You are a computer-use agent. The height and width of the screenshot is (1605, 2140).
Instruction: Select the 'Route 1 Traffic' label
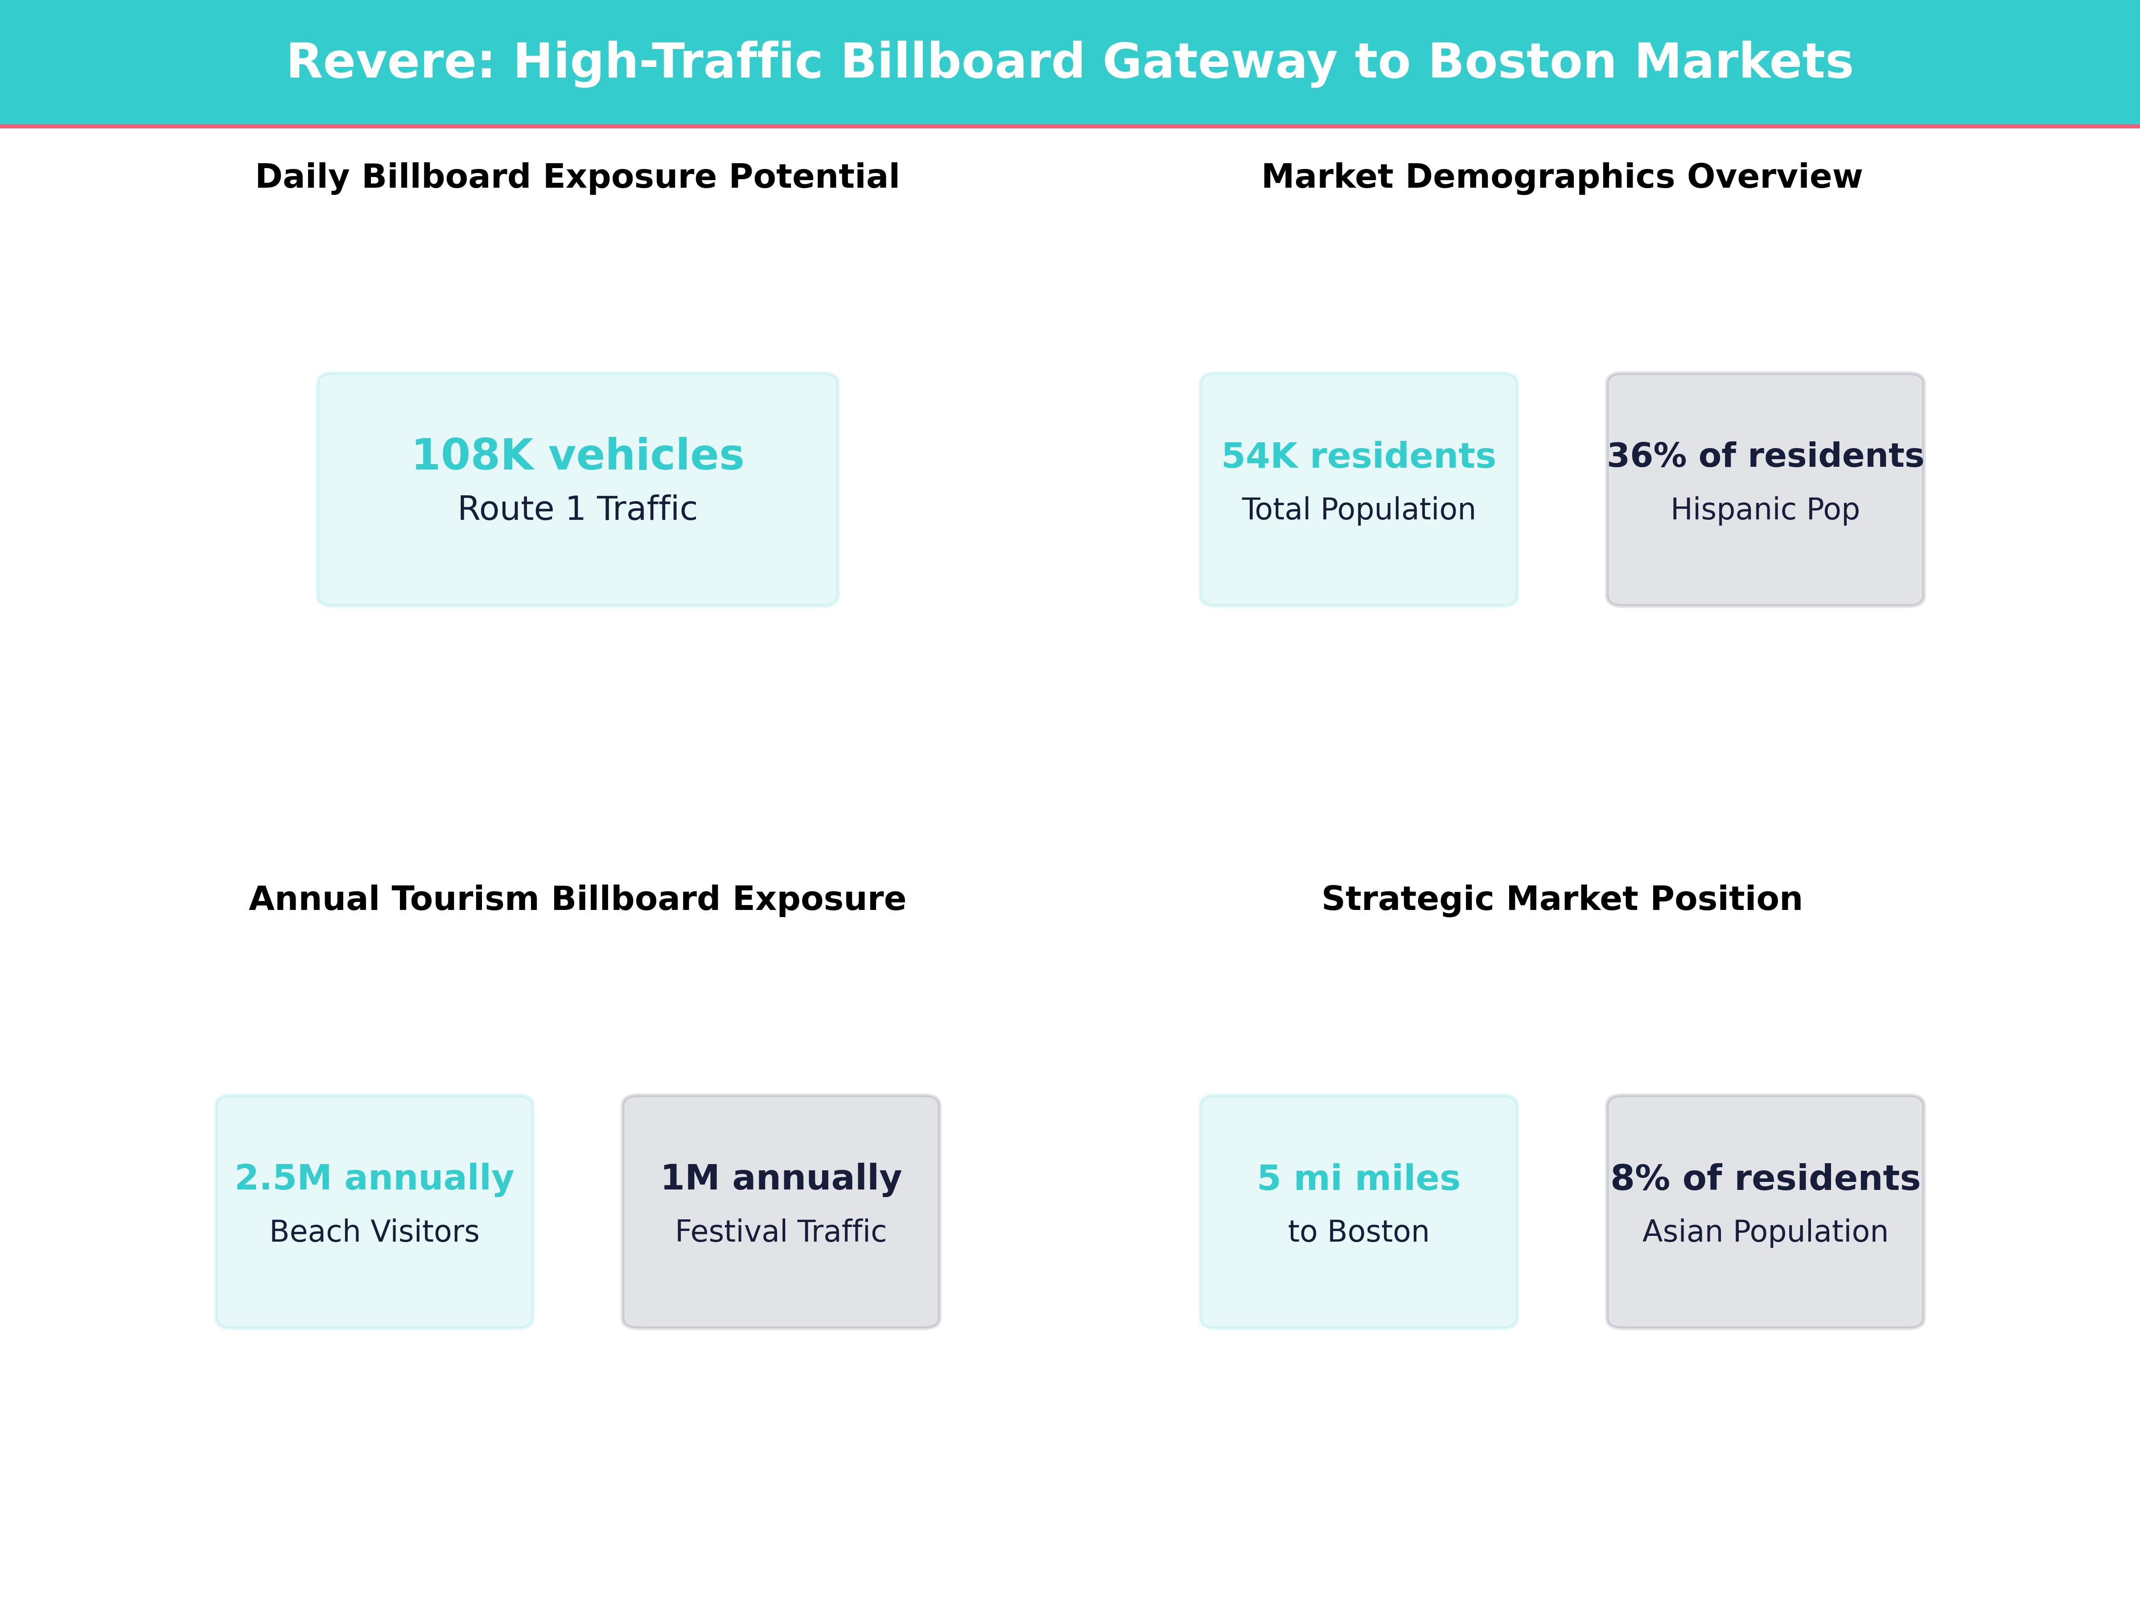[x=577, y=509]
